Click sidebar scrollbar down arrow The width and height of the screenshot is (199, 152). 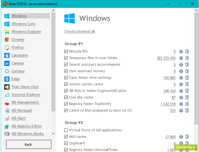click(53, 134)
